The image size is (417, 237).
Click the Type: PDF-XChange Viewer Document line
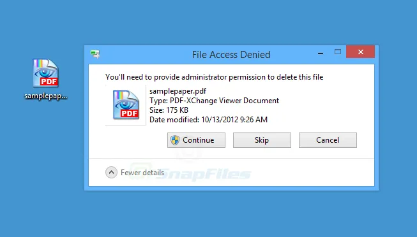214,101
